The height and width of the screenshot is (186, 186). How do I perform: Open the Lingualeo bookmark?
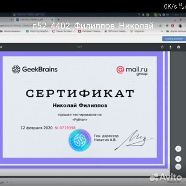[137, 31]
